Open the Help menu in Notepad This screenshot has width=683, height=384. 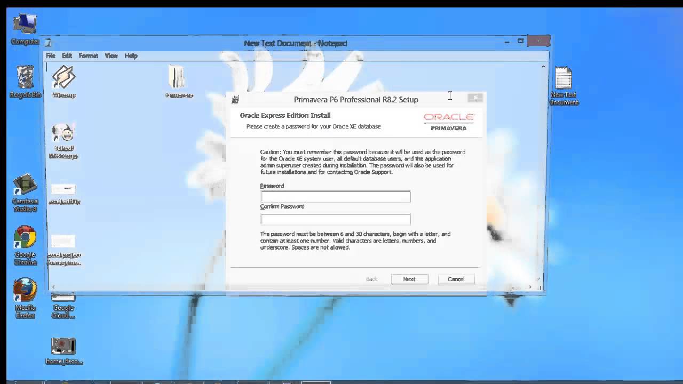click(131, 55)
